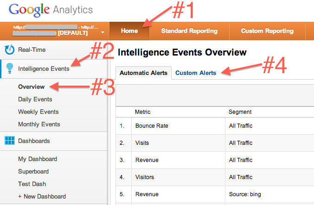Select Visits metric in row 2
314x205 pixels.
pos(142,143)
